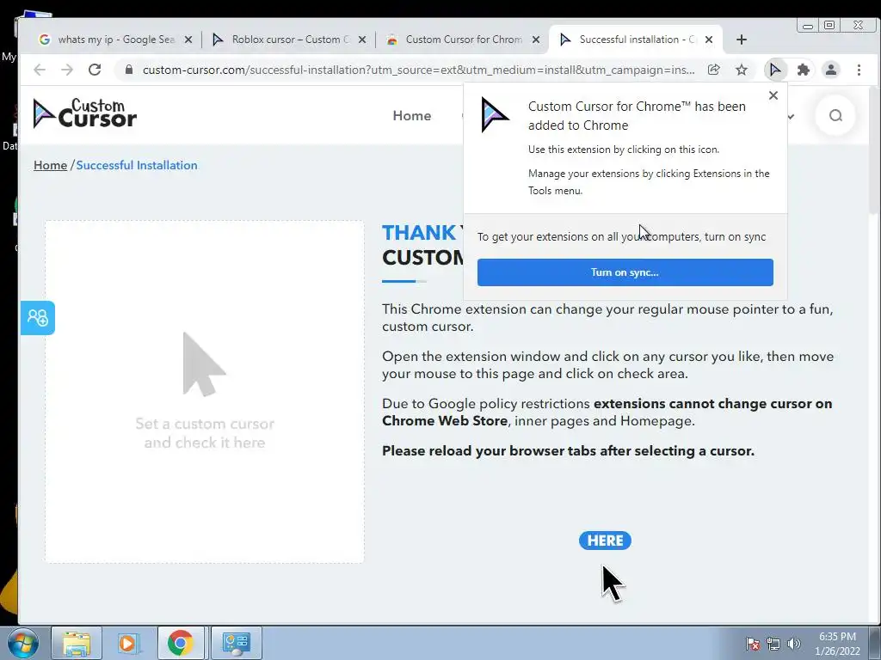Open the Extensions puzzle piece menu
This screenshot has width=881, height=660.
point(803,70)
